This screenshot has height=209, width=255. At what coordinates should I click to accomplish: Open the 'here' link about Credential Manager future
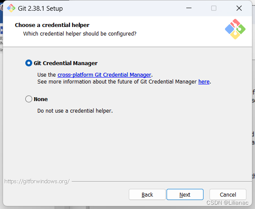(x=204, y=81)
